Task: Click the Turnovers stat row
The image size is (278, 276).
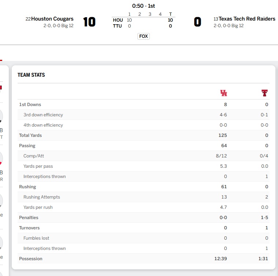Action: (x=144, y=228)
